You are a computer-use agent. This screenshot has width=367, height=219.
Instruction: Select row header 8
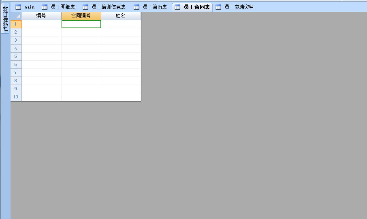coord(16,81)
